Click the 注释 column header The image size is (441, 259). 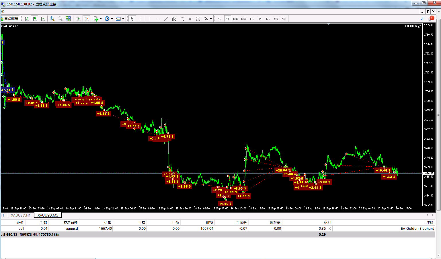(x=430, y=222)
